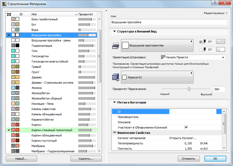
Task: Sort list by Приоритет column header
Action: (87, 14)
